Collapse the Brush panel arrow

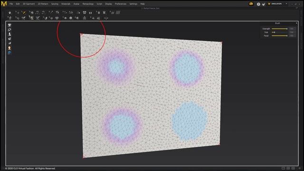click(x=296, y=23)
